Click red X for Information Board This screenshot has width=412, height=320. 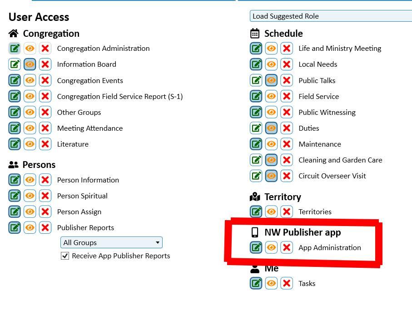point(45,64)
